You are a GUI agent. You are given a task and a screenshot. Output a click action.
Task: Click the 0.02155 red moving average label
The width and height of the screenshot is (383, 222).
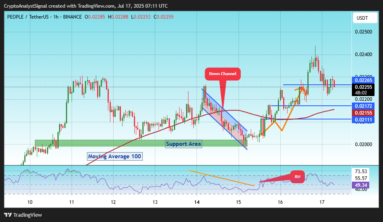(x=363, y=113)
